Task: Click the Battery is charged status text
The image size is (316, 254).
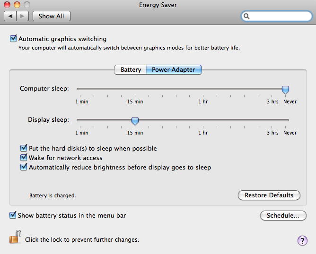Action: click(53, 195)
